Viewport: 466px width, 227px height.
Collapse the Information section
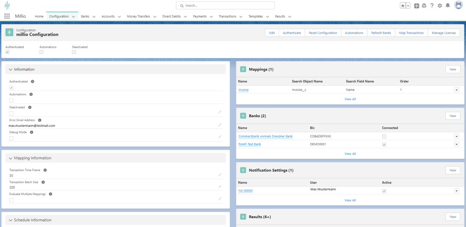coord(10,69)
